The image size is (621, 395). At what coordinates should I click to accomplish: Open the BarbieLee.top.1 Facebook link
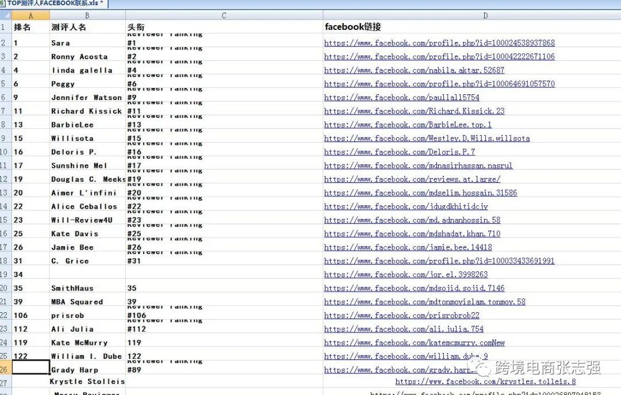[x=408, y=124]
